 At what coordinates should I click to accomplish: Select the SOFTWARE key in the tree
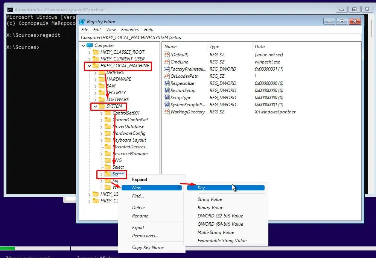point(117,99)
